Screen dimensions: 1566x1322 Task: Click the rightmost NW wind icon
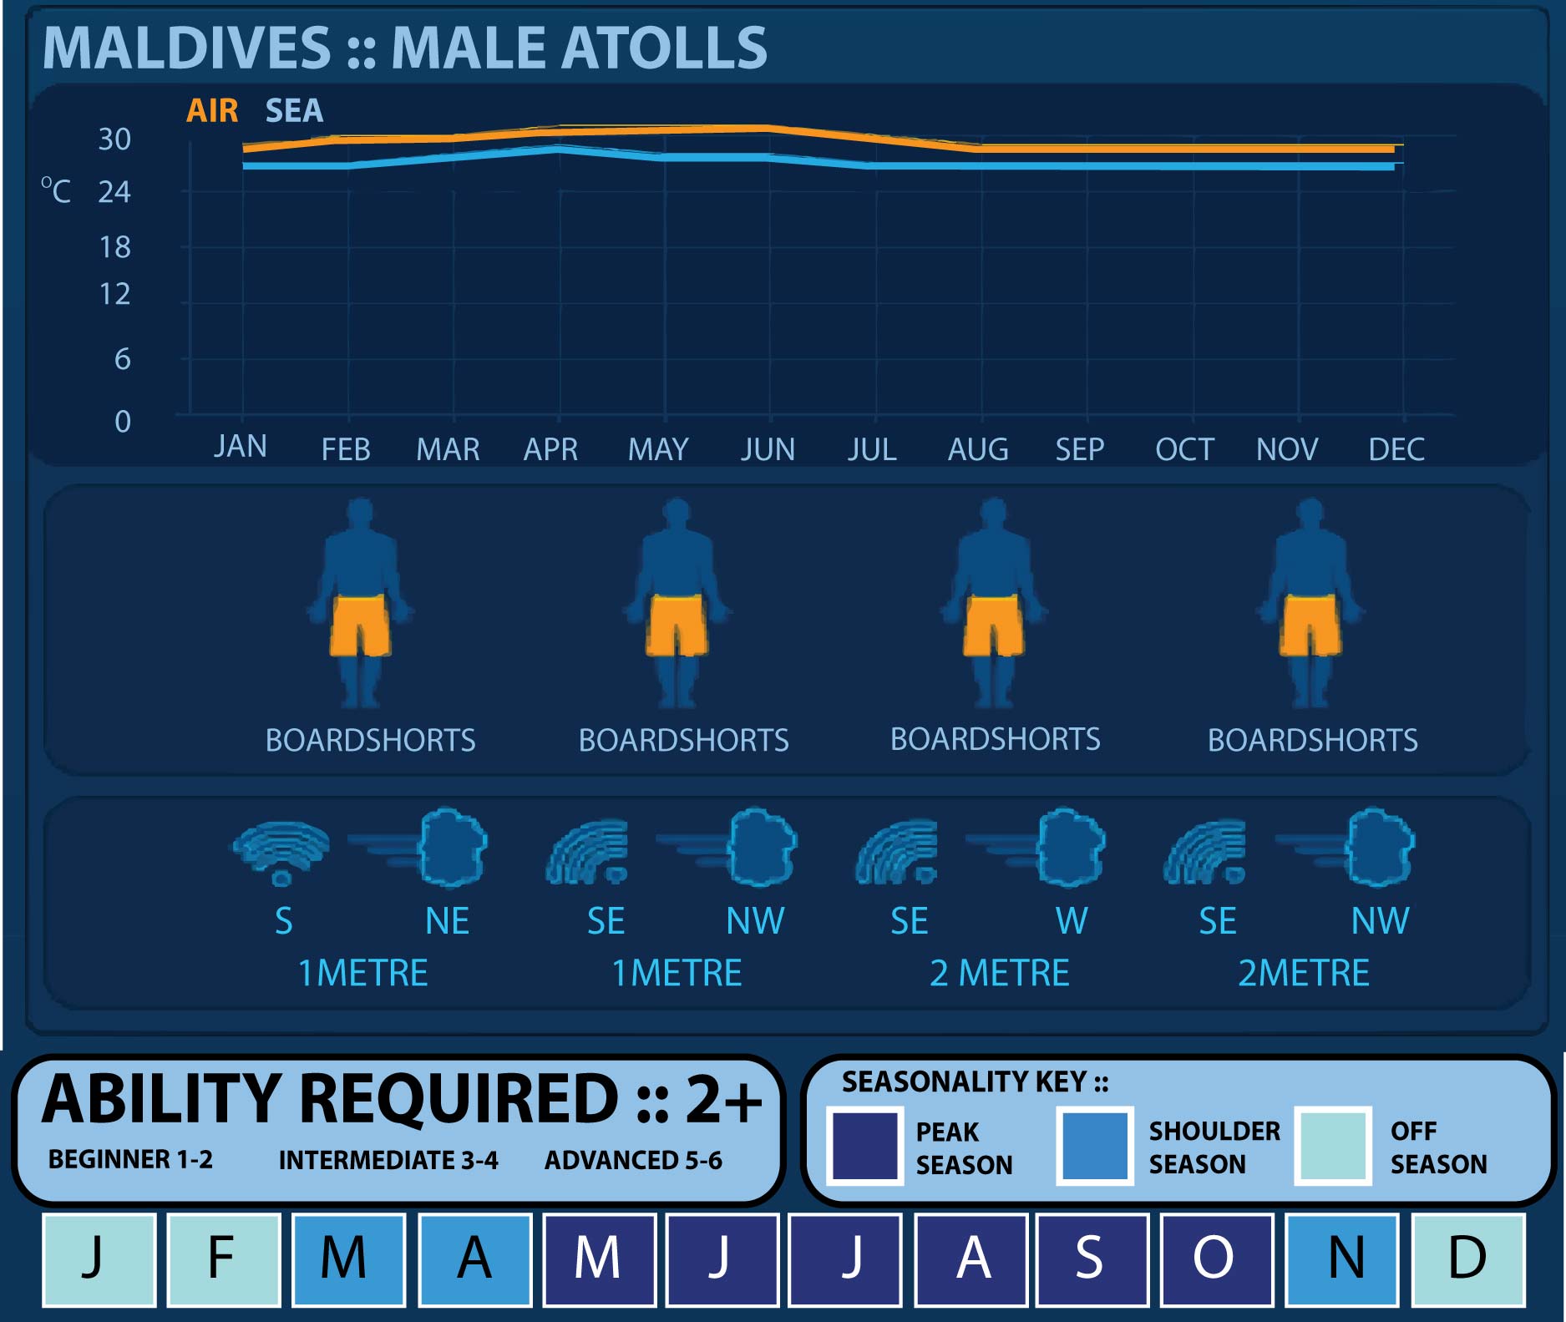point(1353,848)
